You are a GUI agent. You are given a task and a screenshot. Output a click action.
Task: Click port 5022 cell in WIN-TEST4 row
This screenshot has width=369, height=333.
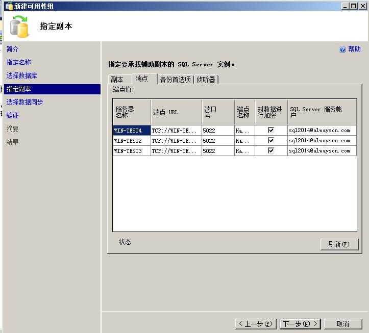(218, 130)
